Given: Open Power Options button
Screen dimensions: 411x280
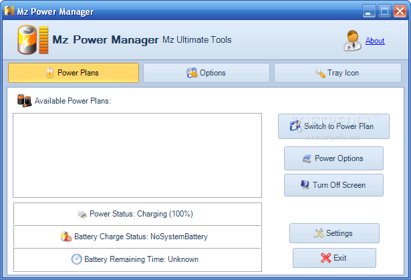Looking at the screenshot, I should click(x=333, y=158).
